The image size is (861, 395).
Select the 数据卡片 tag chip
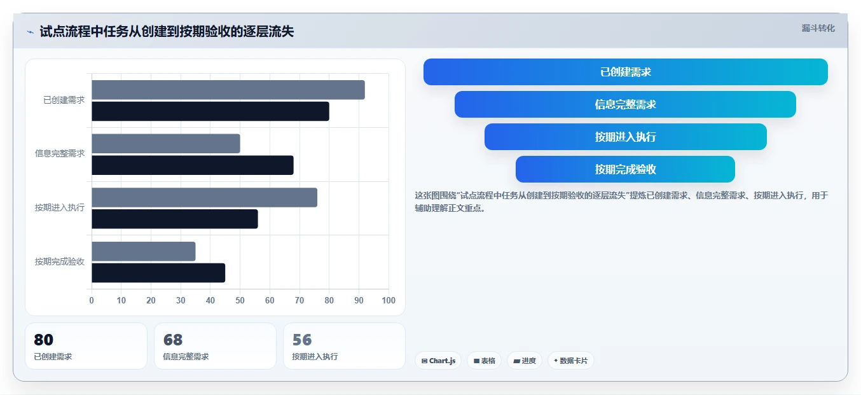[x=570, y=361]
